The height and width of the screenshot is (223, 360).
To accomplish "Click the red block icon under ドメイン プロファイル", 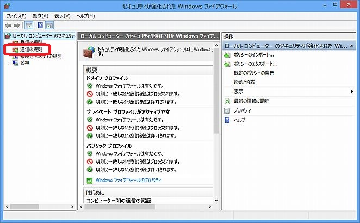I will tap(90, 94).
